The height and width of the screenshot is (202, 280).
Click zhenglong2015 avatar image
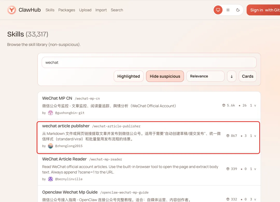(x=51, y=146)
